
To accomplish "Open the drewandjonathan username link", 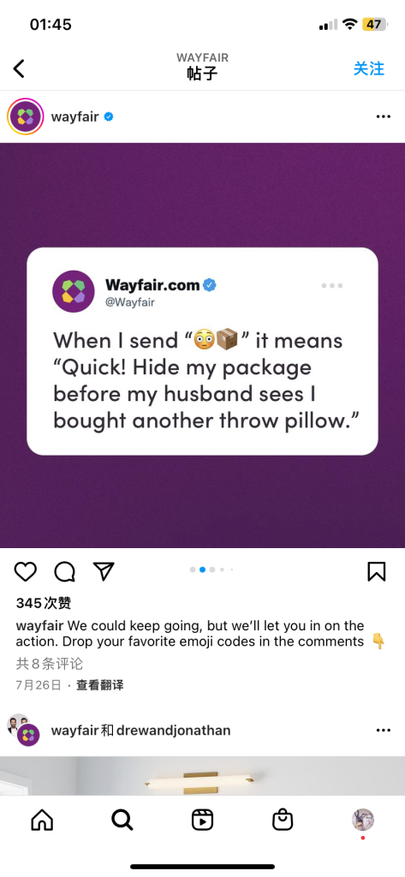I will (174, 731).
